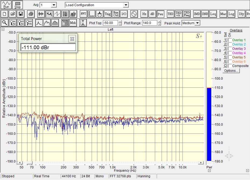This screenshot has height=180, width=250.
Task: Enable THD+N measurement
Action: (178, 14)
